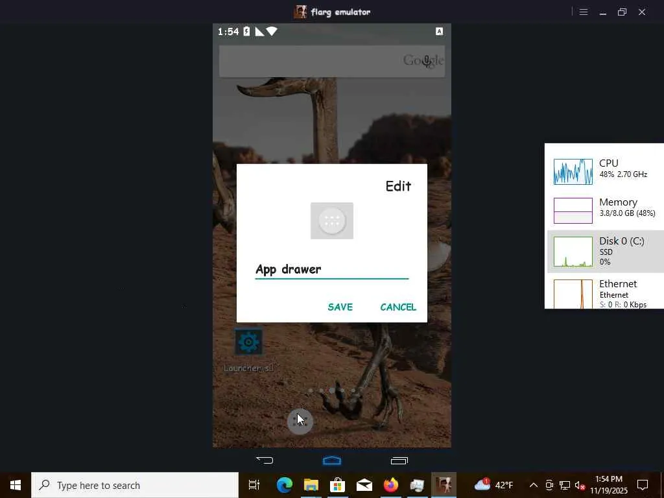This screenshot has height=498, width=664.
Task: Click the computer icon next to Firefox
Action: (x=417, y=485)
